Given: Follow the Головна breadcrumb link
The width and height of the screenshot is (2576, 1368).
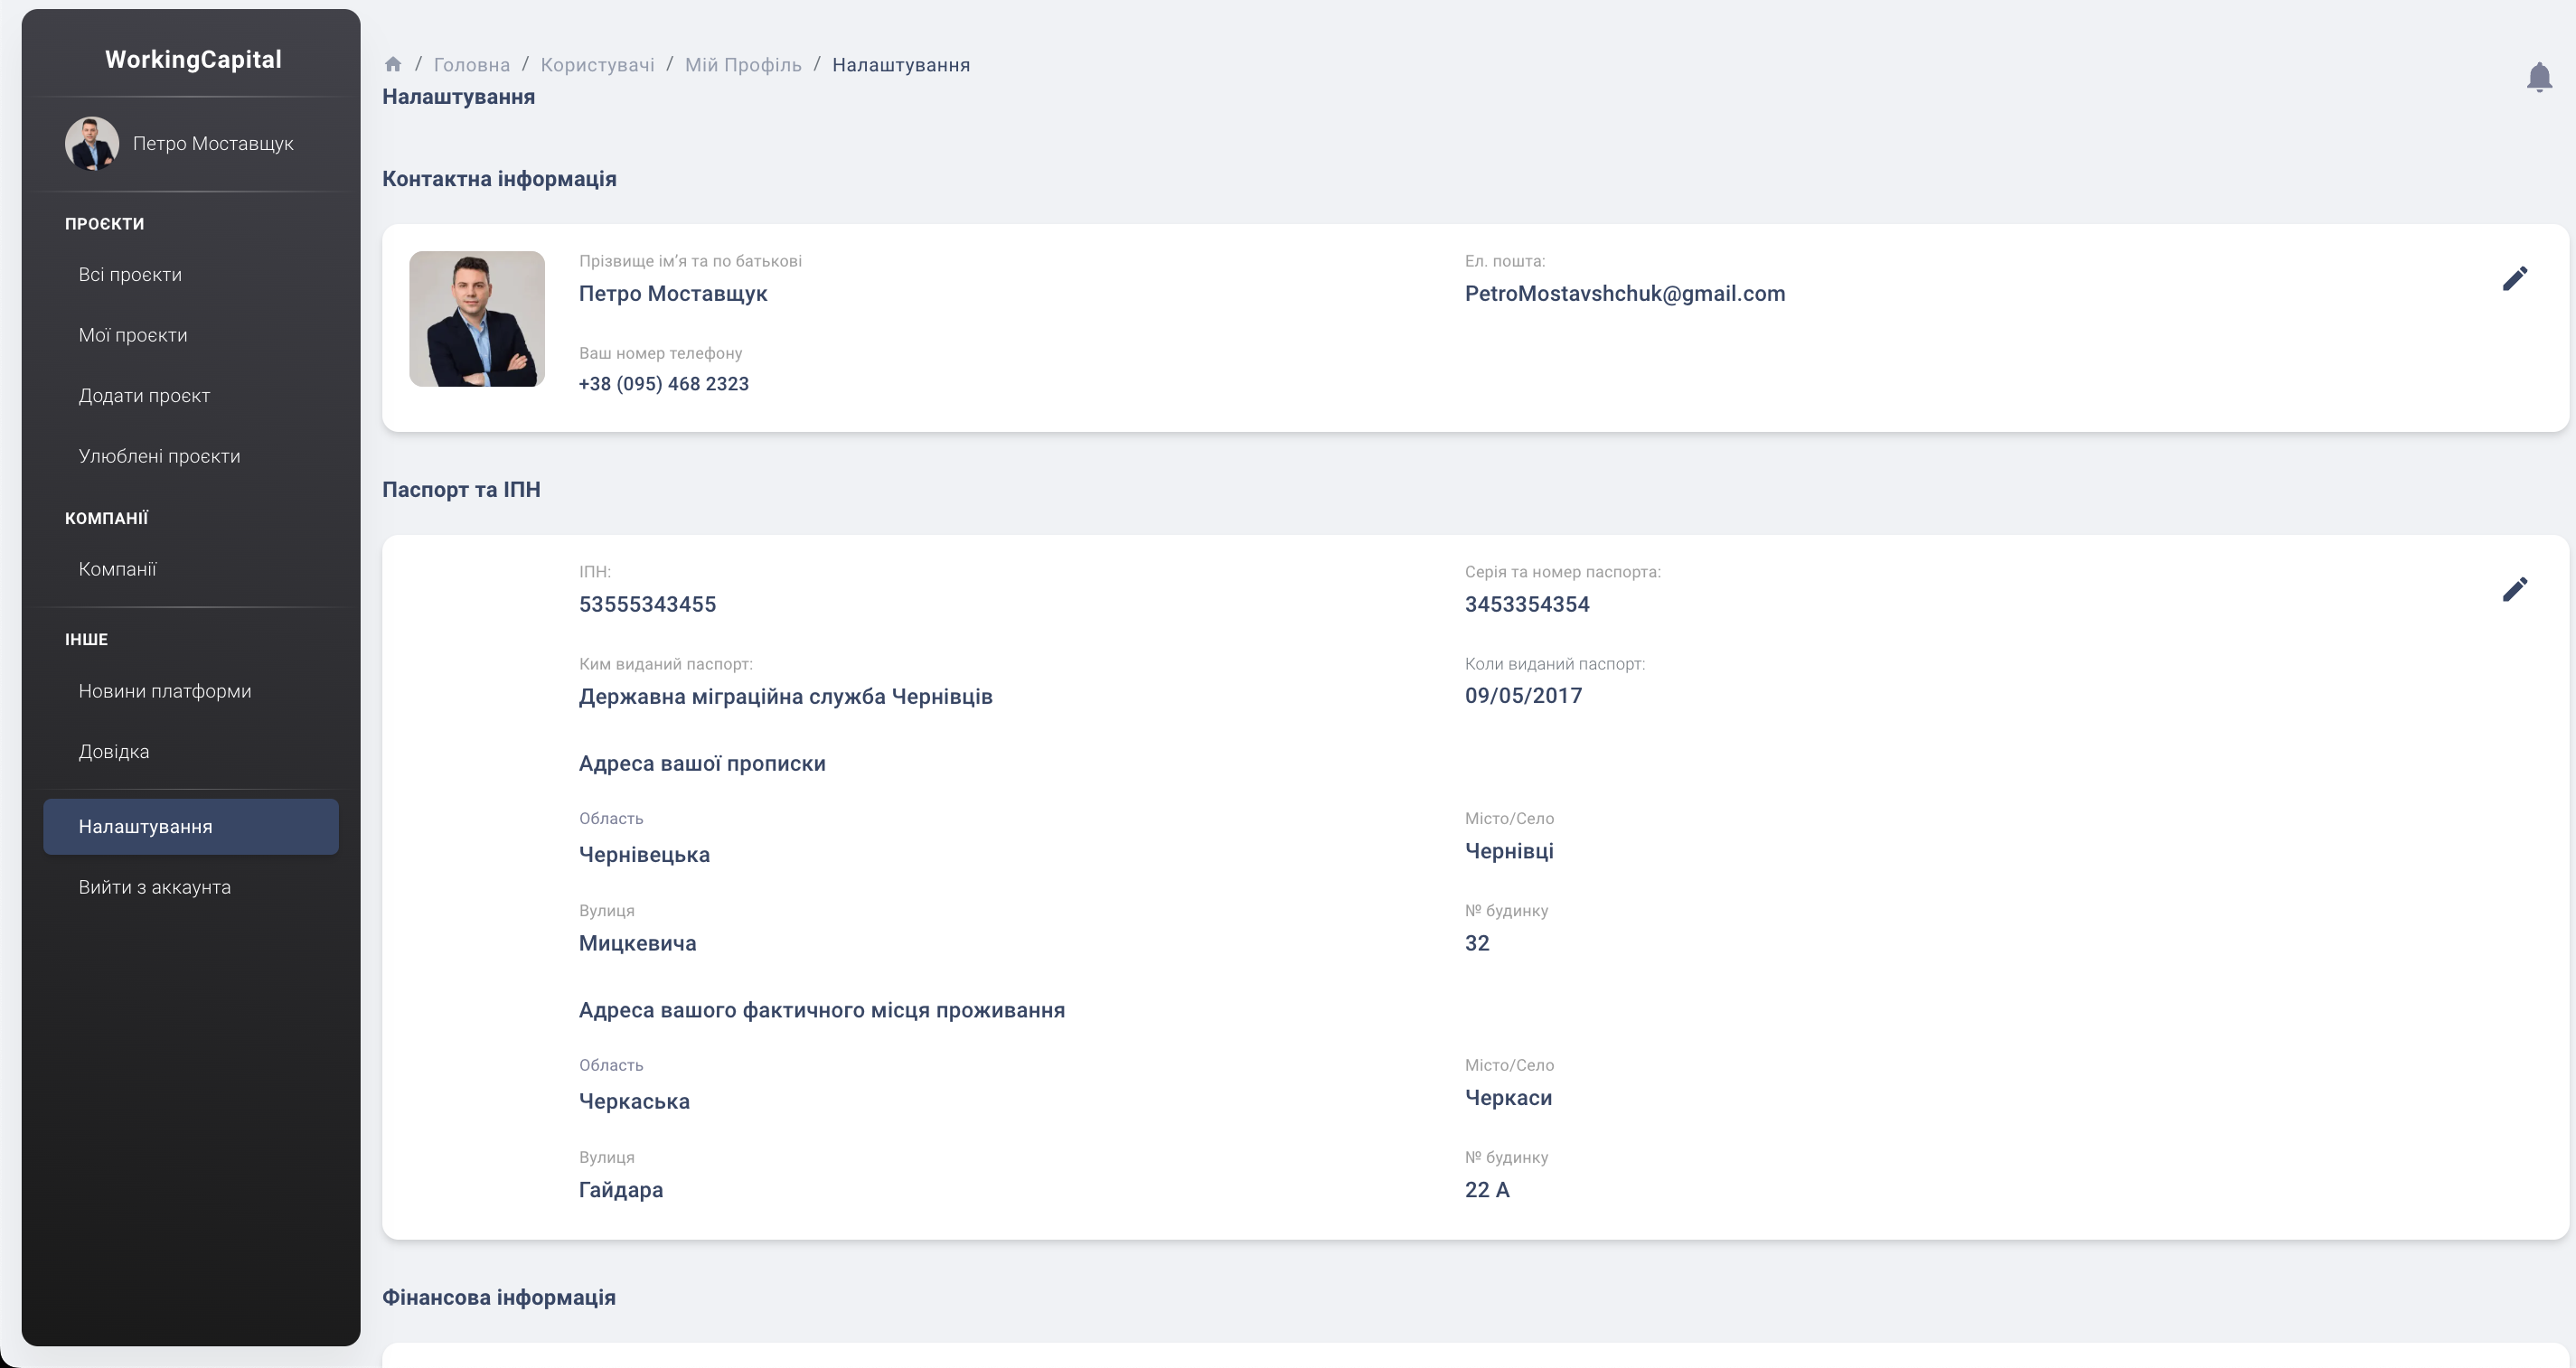Looking at the screenshot, I should click(x=471, y=65).
